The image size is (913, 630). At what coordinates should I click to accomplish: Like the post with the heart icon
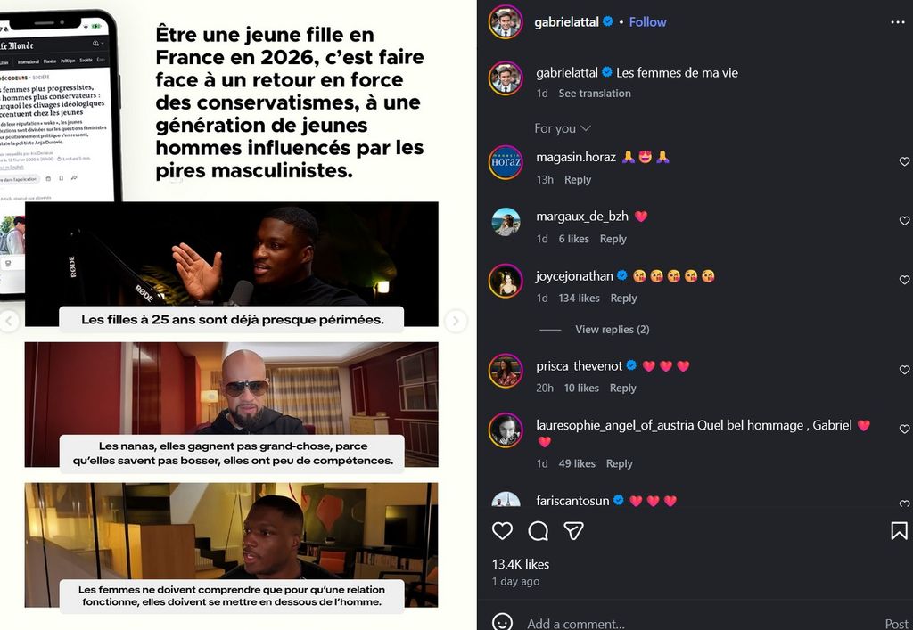[502, 530]
